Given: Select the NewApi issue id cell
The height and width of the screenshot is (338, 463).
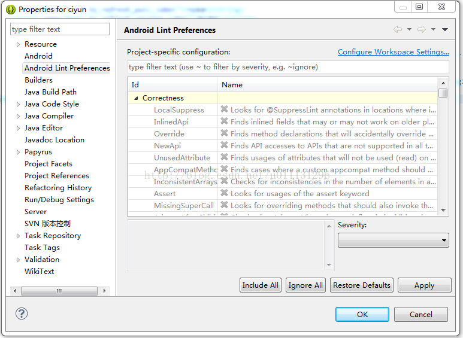Looking at the screenshot, I should point(168,146).
